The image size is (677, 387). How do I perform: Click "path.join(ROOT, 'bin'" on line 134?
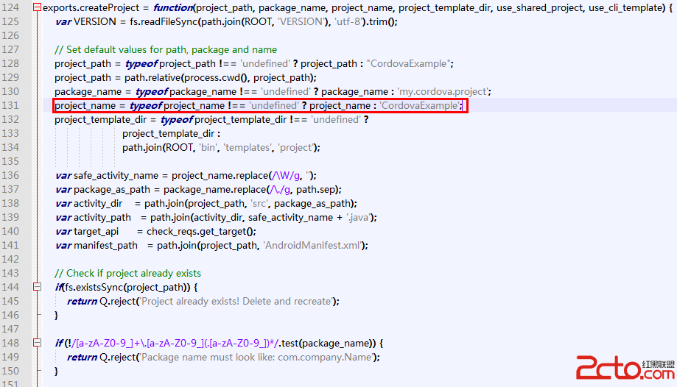coord(169,148)
